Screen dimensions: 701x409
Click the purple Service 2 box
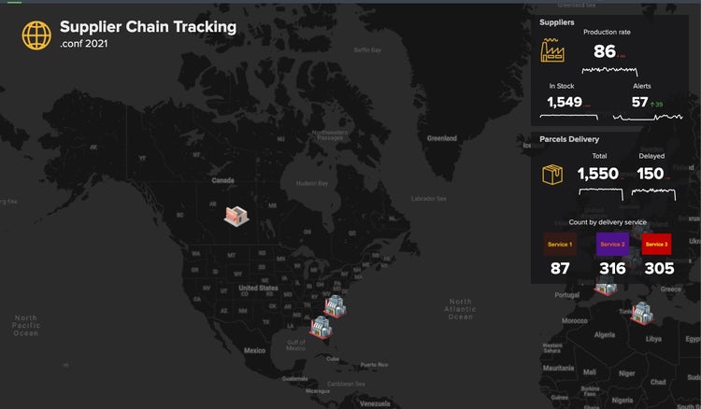click(x=612, y=245)
